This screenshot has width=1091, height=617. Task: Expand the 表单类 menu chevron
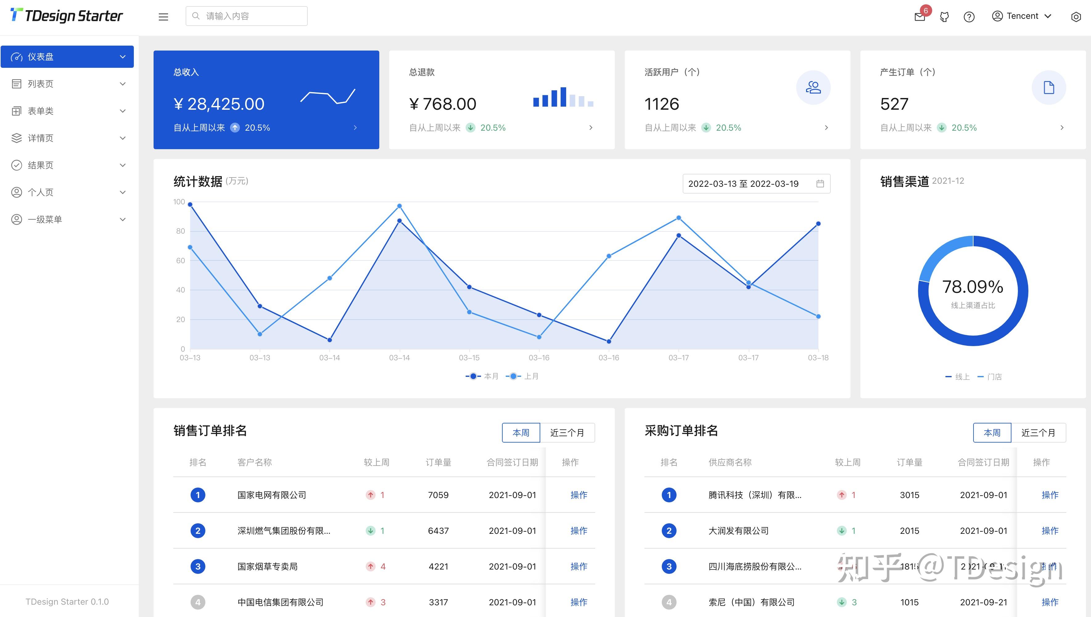point(122,111)
